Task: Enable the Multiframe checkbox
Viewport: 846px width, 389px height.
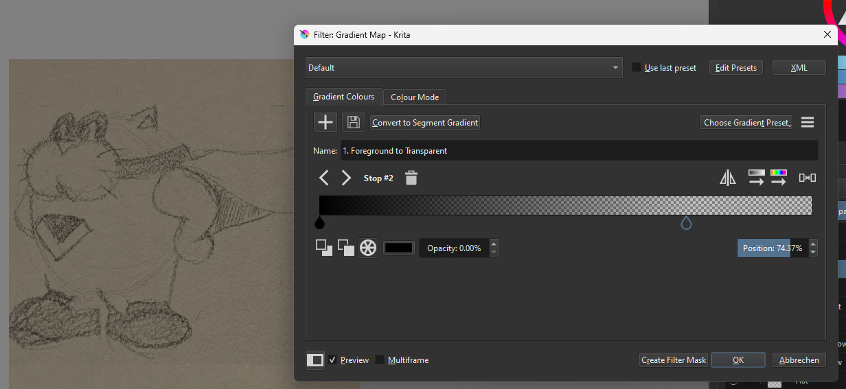Action: click(380, 360)
